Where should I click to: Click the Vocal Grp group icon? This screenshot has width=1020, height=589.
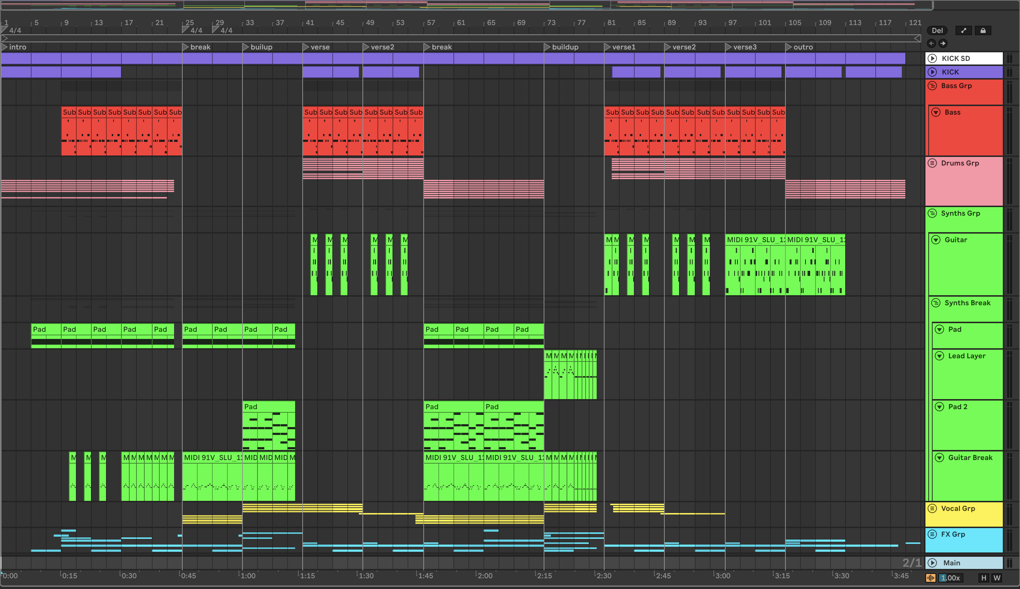(932, 508)
